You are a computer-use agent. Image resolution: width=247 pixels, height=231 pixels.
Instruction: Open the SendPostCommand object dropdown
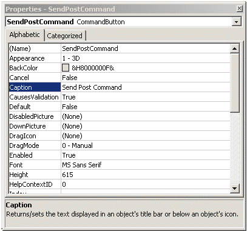[236, 22]
